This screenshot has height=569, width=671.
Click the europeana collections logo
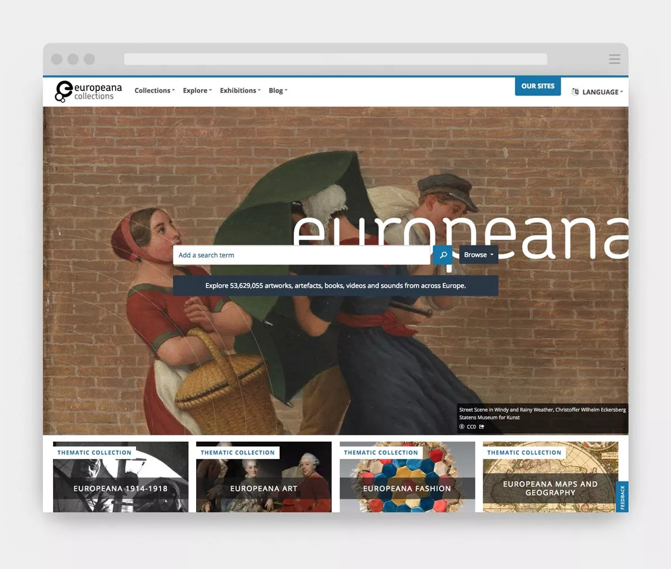(87, 90)
